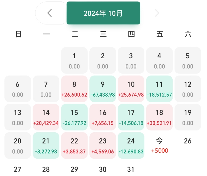This screenshot has height=176, width=207.
Task: Select October 14 showing +20,429.34
Action: [46, 117]
